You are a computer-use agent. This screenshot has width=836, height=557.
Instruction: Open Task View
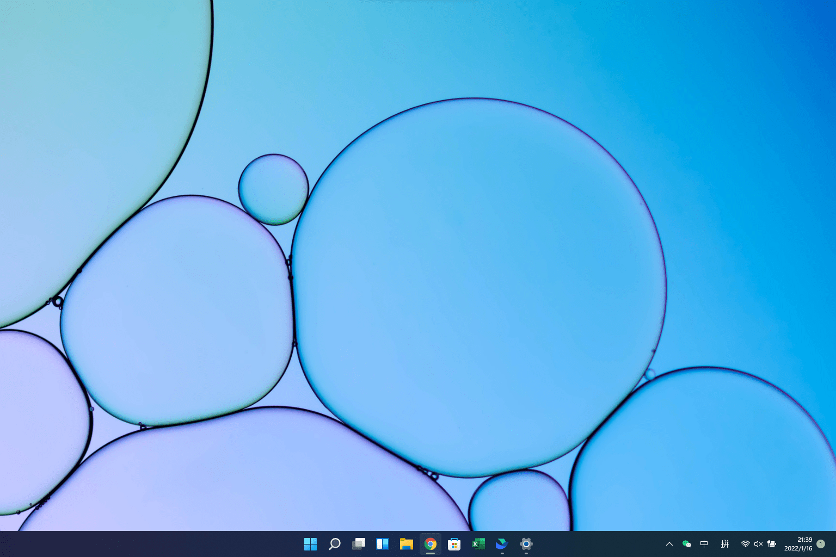359,544
